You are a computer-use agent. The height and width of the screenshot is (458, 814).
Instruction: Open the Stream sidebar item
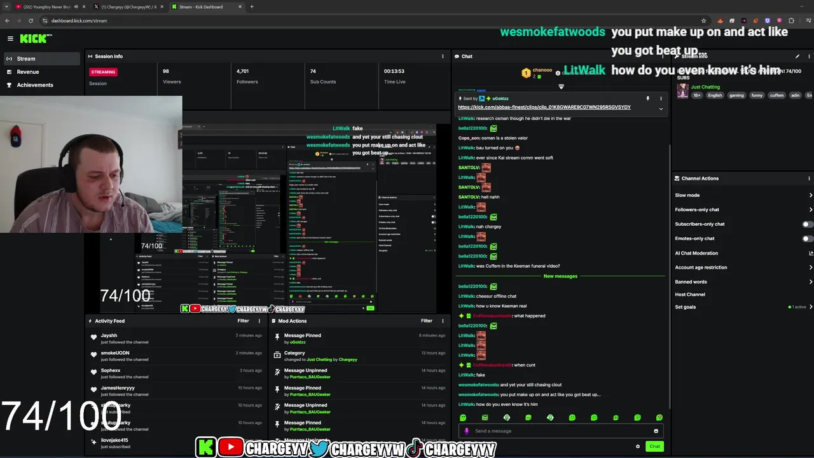coord(41,59)
